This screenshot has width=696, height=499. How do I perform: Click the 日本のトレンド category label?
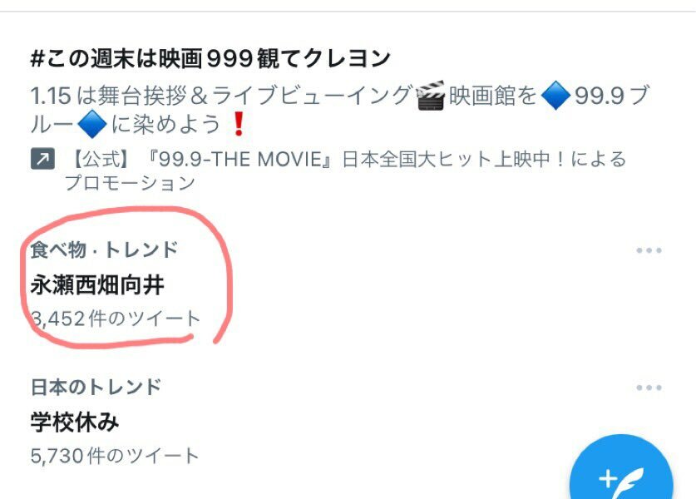[x=96, y=387]
